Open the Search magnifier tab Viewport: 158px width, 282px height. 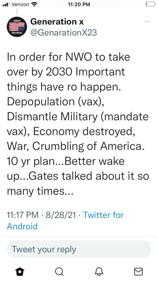click(59, 271)
